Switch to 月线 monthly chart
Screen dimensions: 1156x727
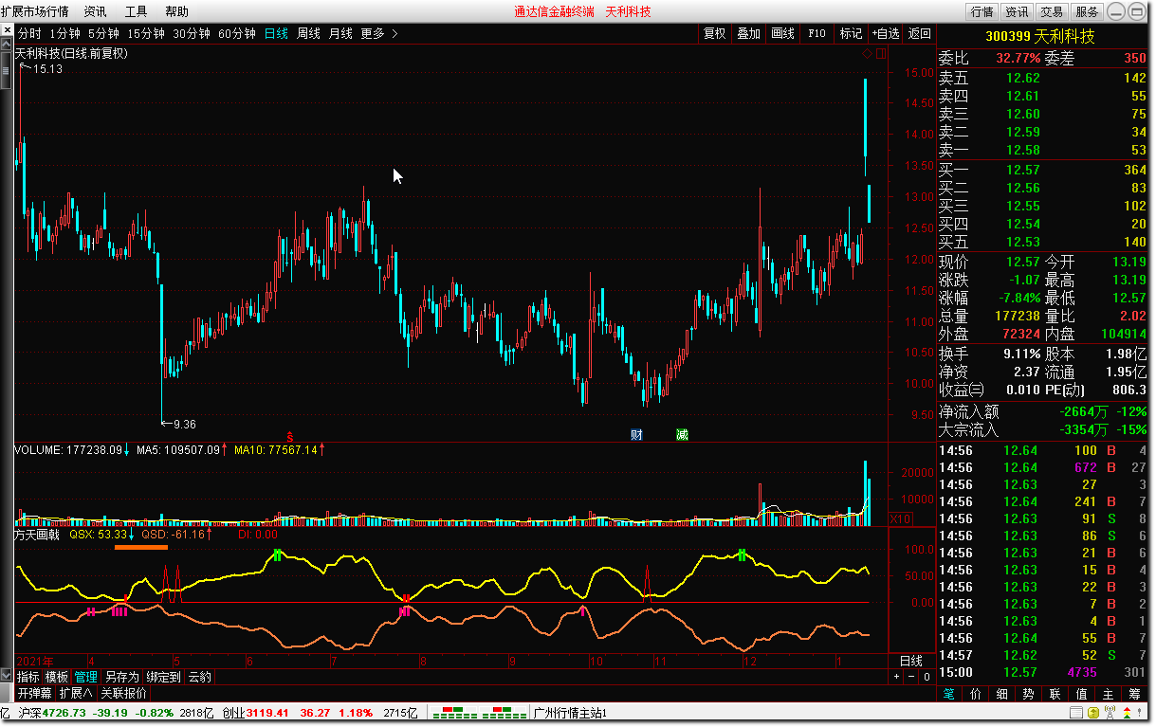click(x=340, y=33)
